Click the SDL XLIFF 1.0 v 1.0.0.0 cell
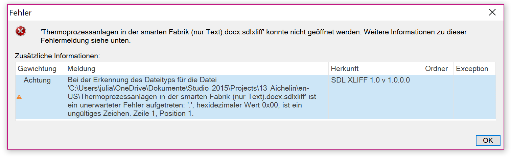The width and height of the screenshot is (511, 158). [x=370, y=80]
